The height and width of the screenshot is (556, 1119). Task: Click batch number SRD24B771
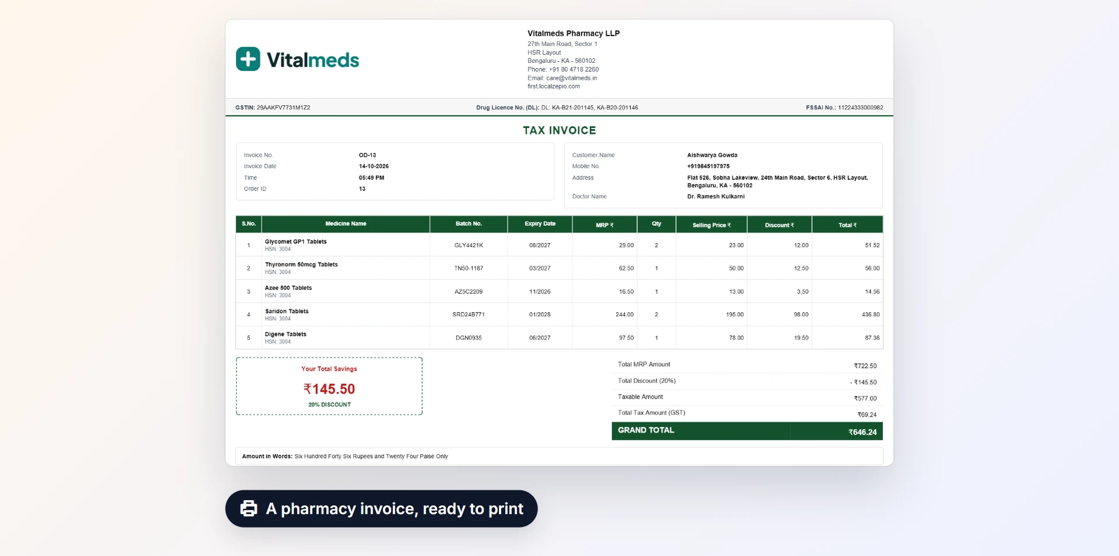click(469, 315)
